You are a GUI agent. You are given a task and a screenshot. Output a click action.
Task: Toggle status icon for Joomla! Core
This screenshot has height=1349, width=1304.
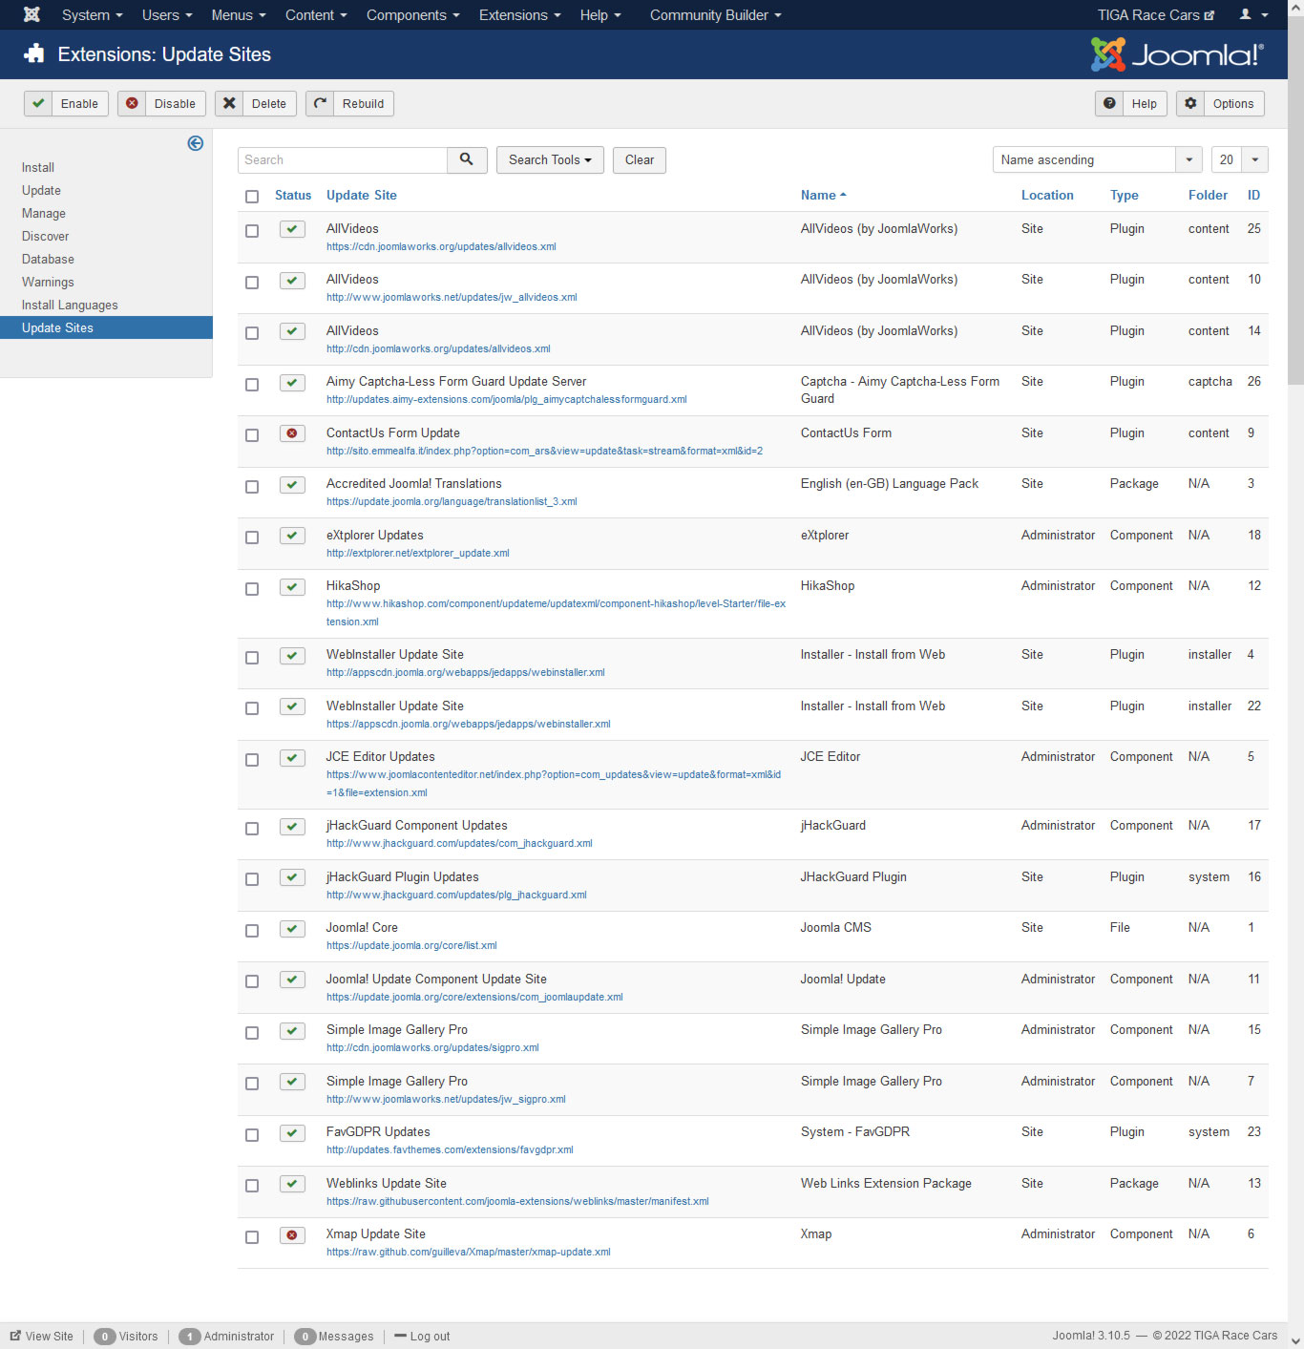[292, 929]
